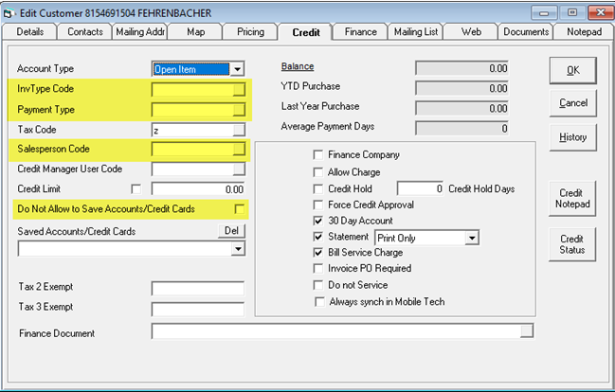Check Invoice PO Required
615x392 pixels.
tap(318, 269)
